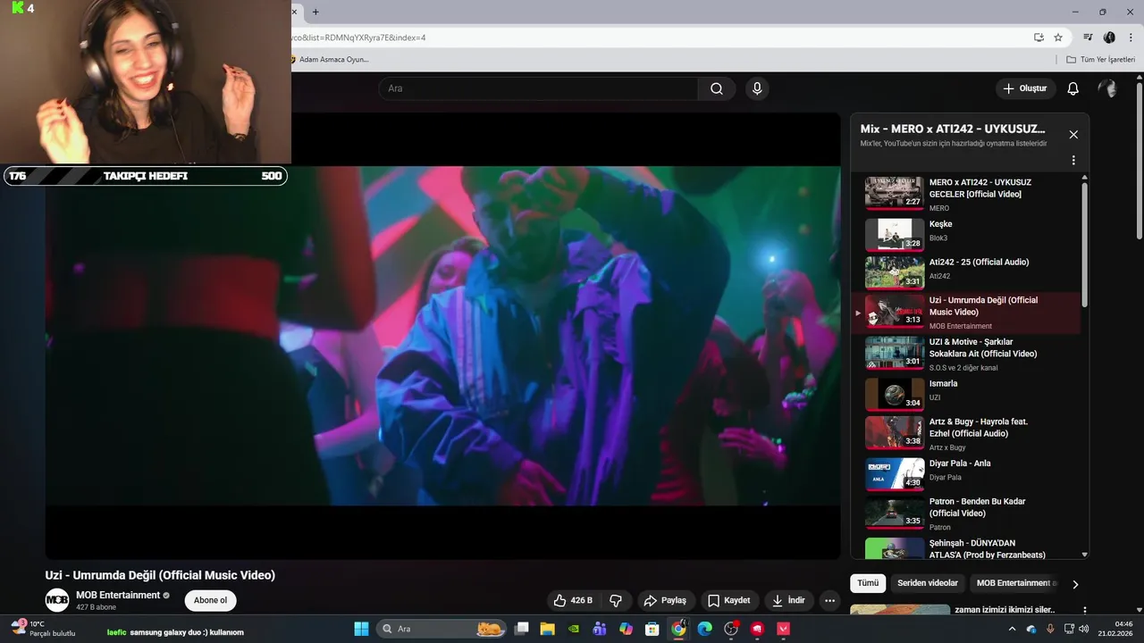Play Artz & Bugy Hayrola
This screenshot has width=1144, height=643.
pos(965,433)
